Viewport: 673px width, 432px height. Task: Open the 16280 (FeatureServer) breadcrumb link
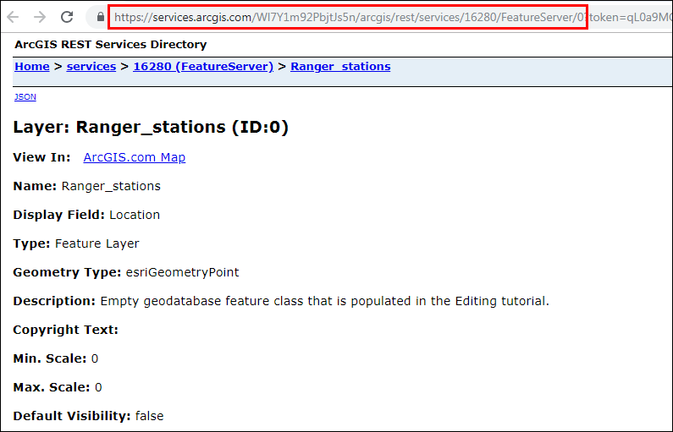203,67
